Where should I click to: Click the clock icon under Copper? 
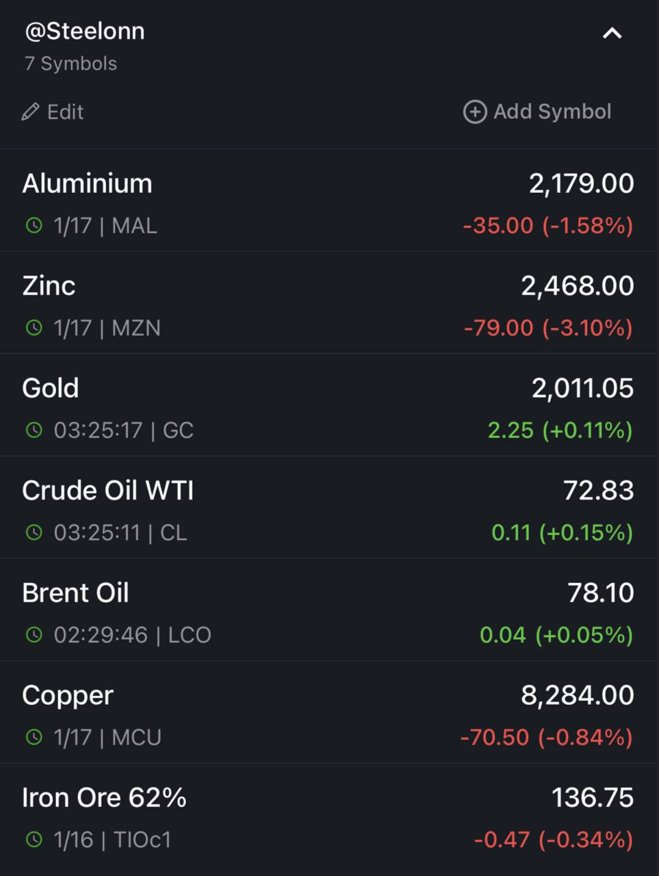pos(34,737)
